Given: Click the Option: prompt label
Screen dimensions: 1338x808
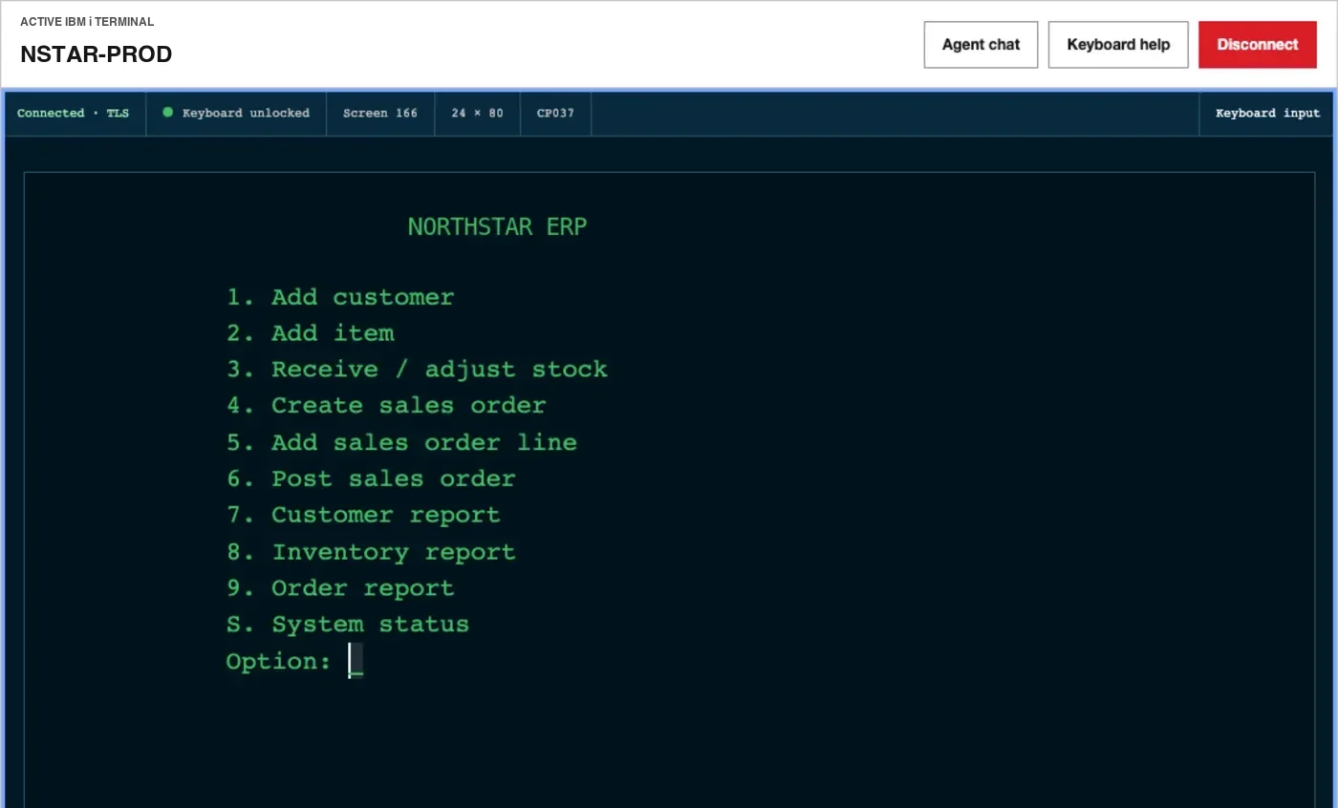Looking at the screenshot, I should (279, 662).
